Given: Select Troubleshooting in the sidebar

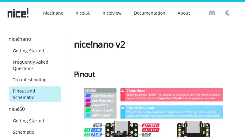Looking at the screenshot, I should (x=30, y=80).
